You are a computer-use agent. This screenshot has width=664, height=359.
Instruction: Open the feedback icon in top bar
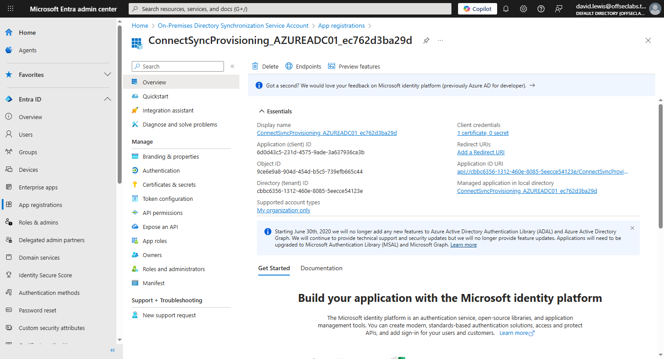(559, 9)
